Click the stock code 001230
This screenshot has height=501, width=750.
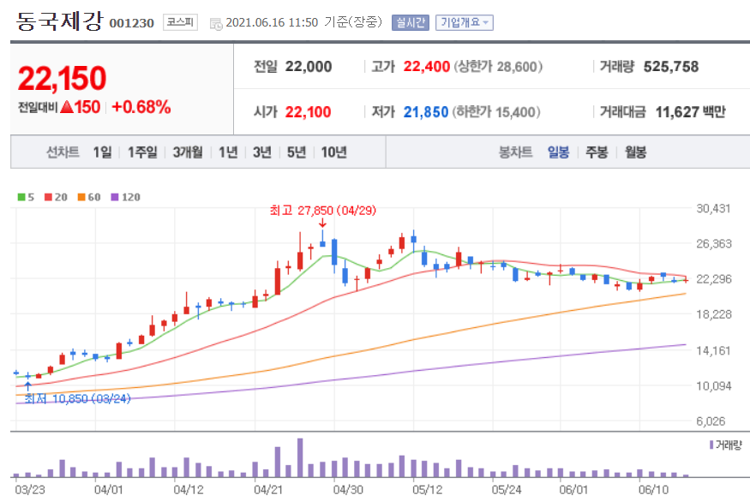point(131,23)
